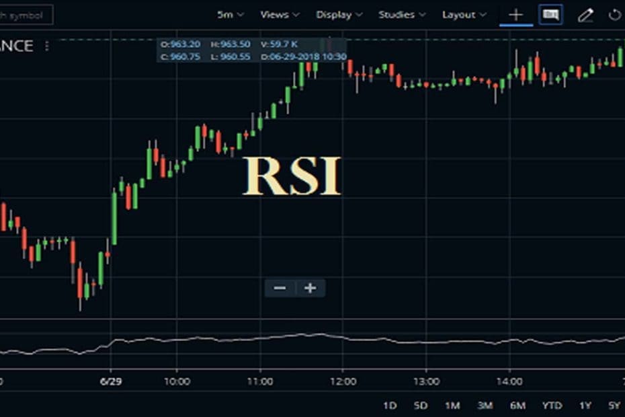625x417 pixels.
Task: Click the 6/29 date axis label
Action: (x=111, y=381)
